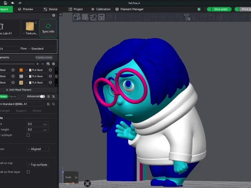Click the save process preset icon
This screenshot has width=251, height=188.
click(x=48, y=104)
